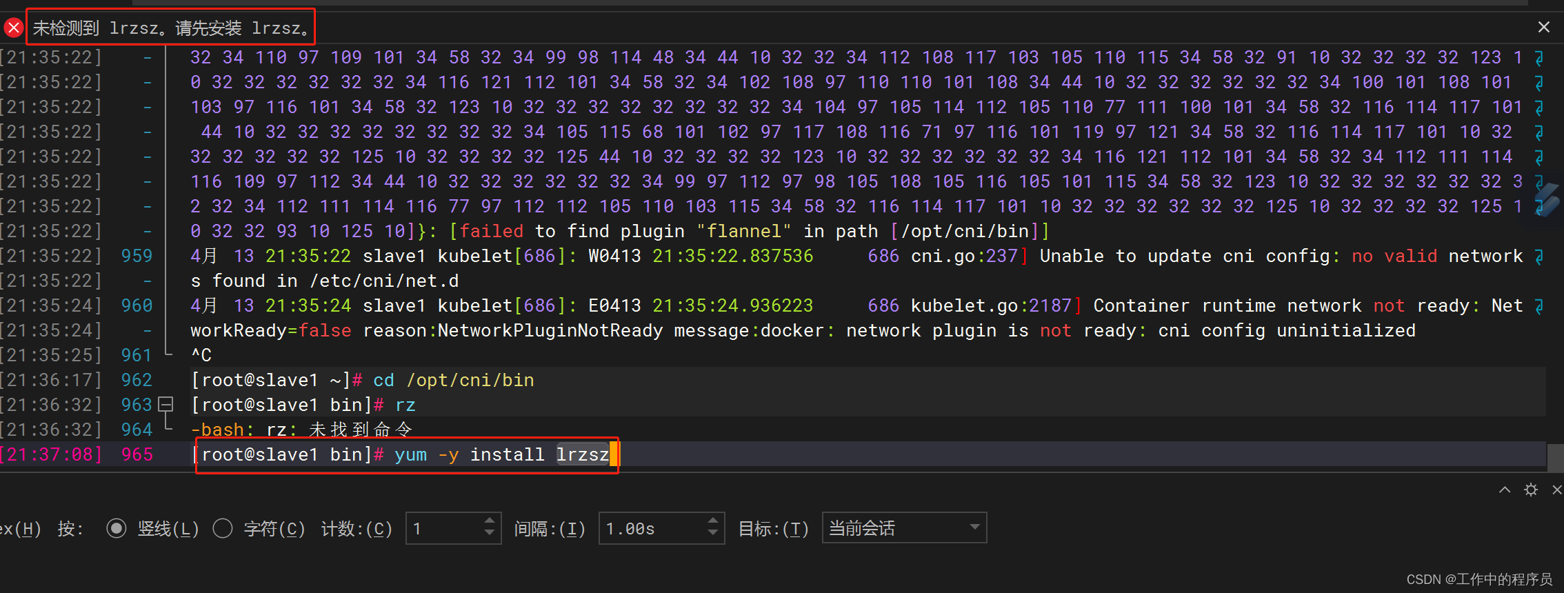Screen dimensions: 1564x593
Task: Click line number 965 in the gutter
Action: click(137, 454)
